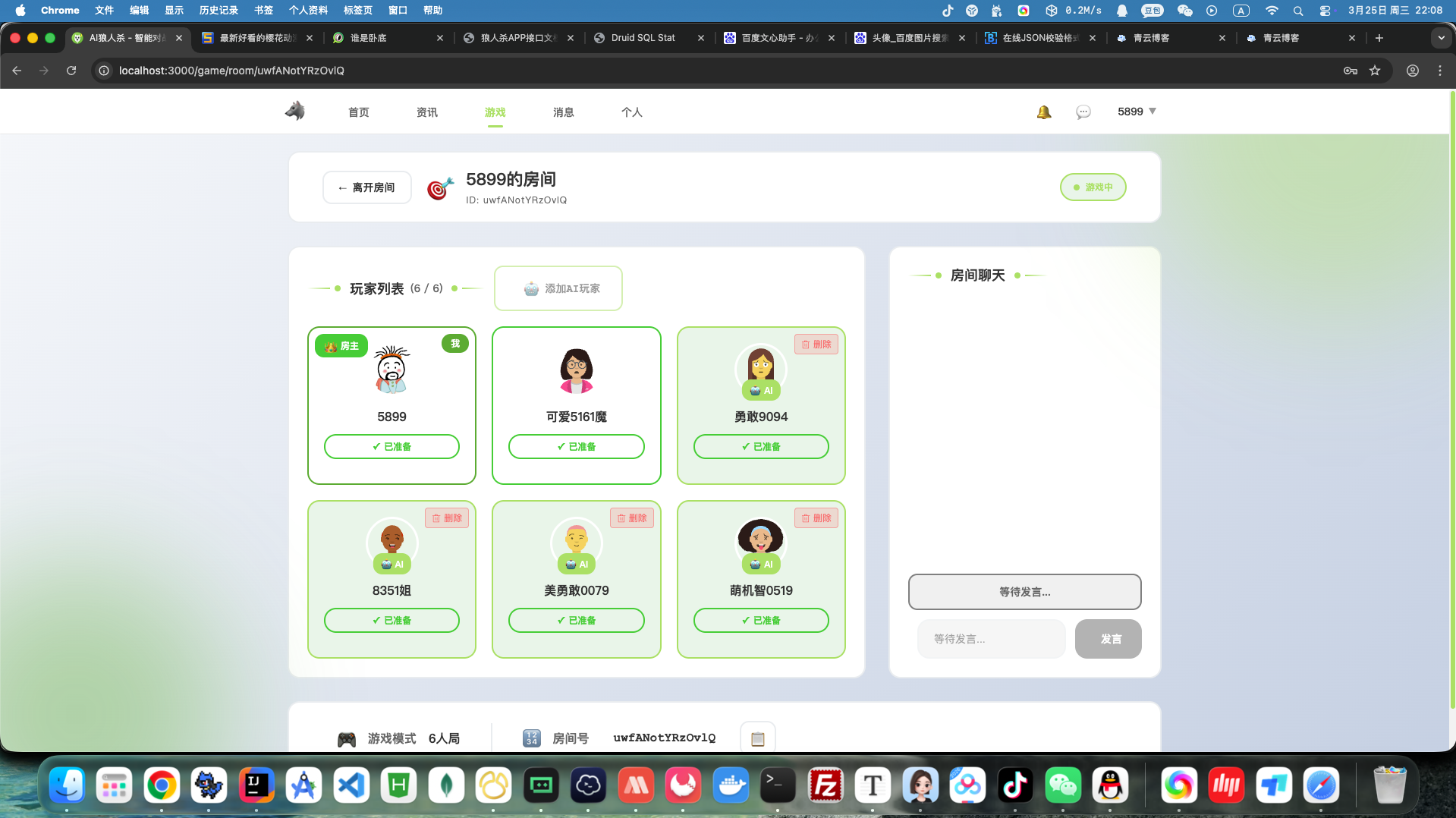Image resolution: width=1456 pixels, height=818 pixels.
Task: Click the 离开房间 button
Action: tap(367, 187)
